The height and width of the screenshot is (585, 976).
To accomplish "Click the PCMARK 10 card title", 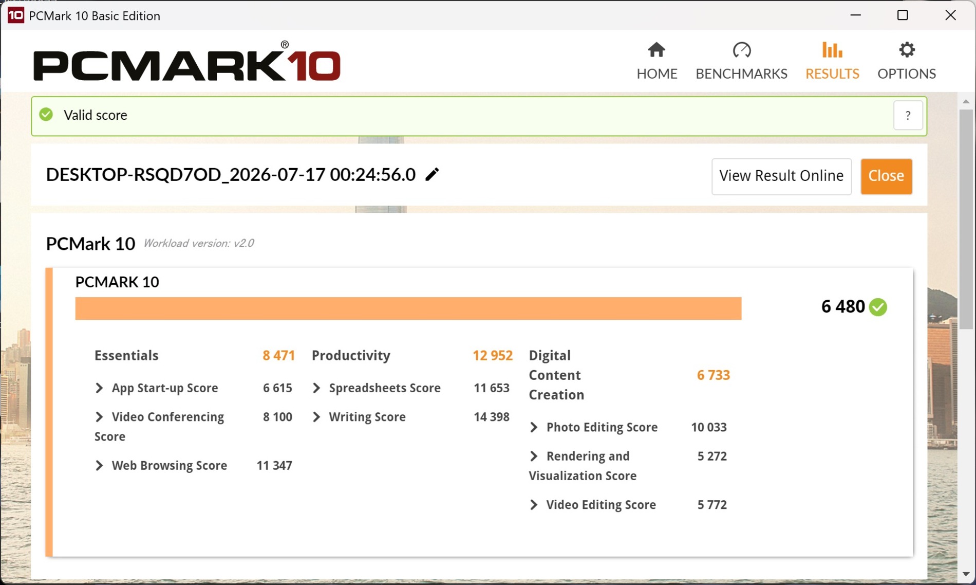I will (117, 282).
